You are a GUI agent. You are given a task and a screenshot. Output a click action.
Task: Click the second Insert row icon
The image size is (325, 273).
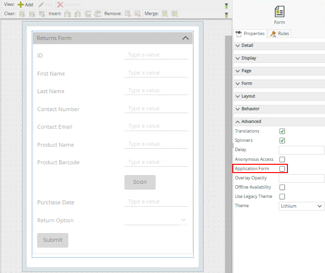coord(98,14)
